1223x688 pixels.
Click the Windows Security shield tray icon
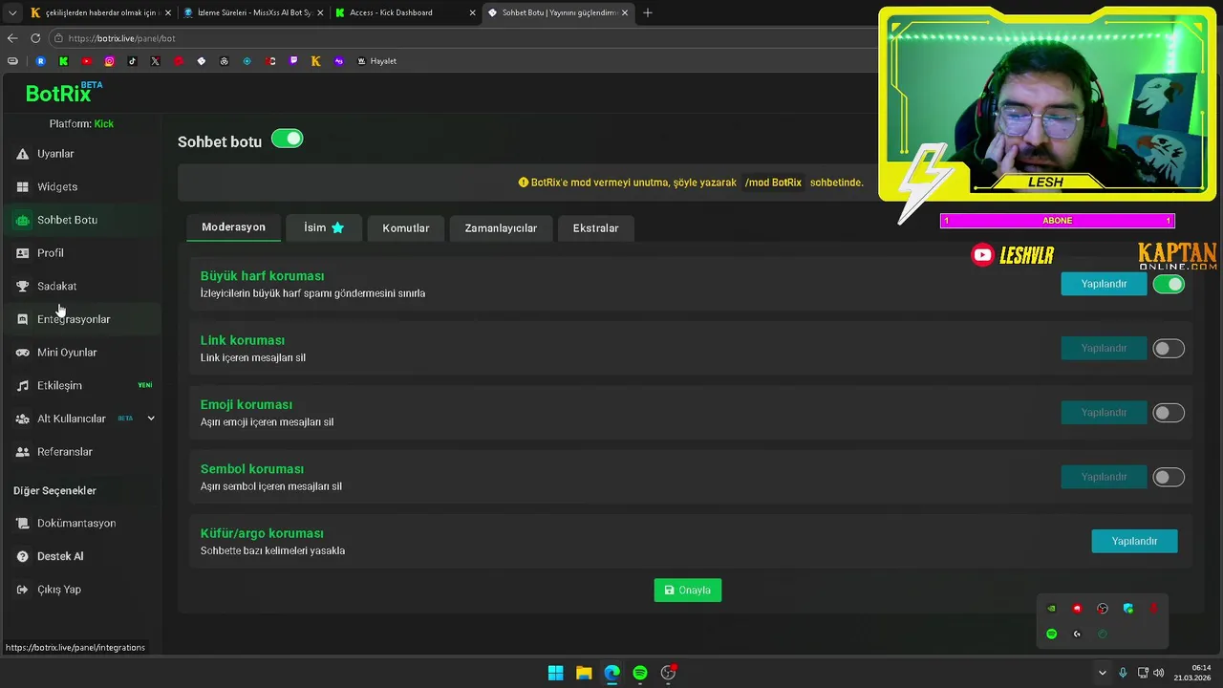click(1128, 608)
